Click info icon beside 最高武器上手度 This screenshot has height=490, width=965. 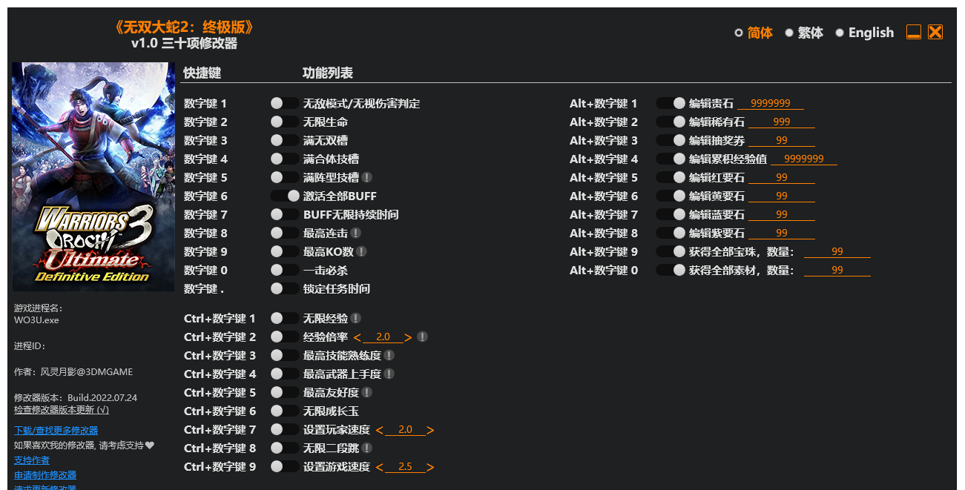tap(389, 374)
